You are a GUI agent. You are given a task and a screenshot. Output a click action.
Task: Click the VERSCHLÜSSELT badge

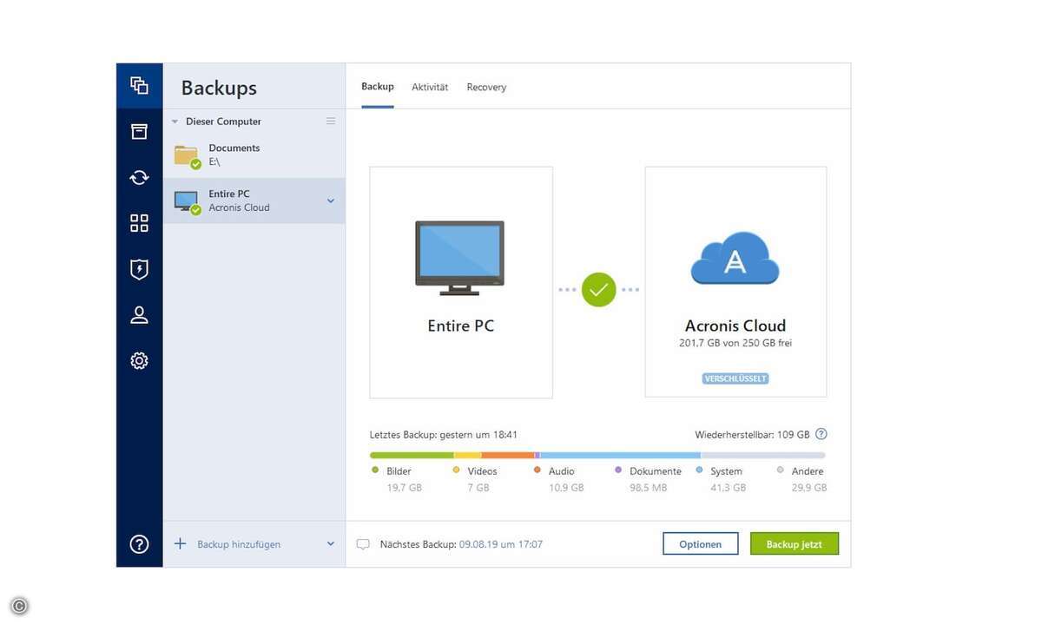pyautogui.click(x=735, y=378)
